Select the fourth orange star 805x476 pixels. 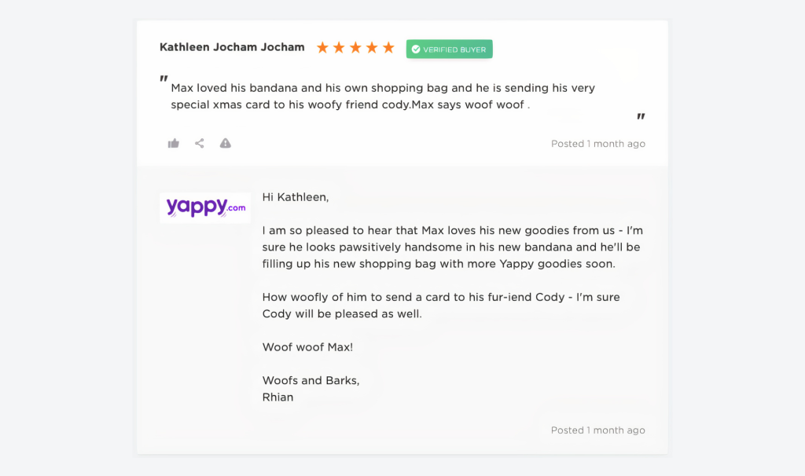pos(372,47)
